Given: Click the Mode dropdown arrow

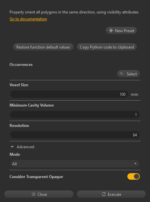Looking at the screenshot, I should click(x=135, y=164).
